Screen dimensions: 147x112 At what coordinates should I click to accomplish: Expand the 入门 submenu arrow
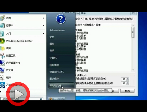[x=43, y=33]
